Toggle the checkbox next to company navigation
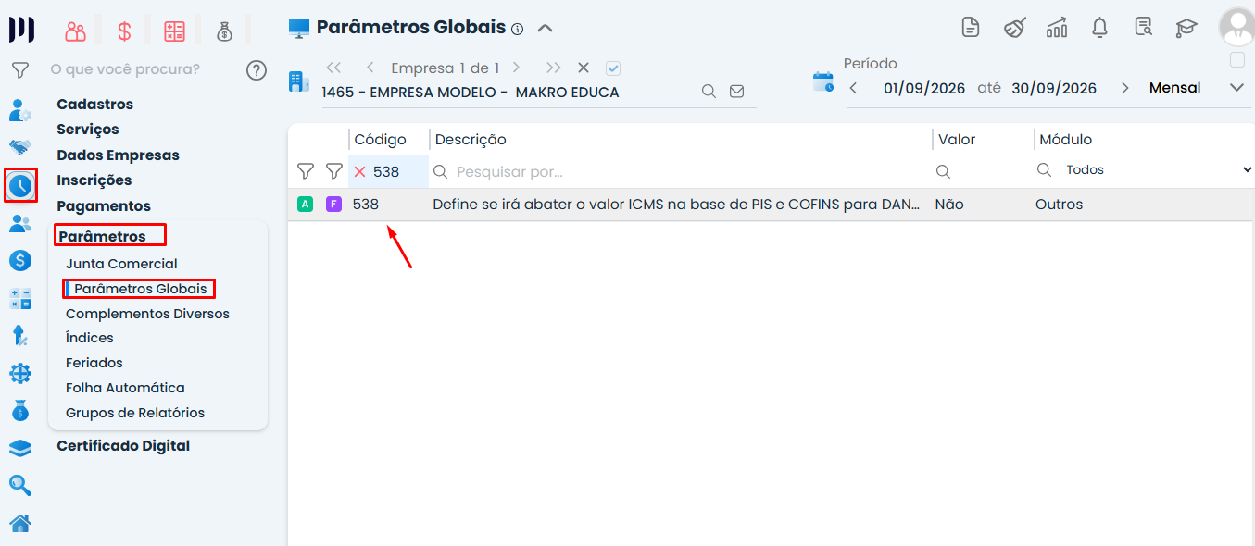 tap(612, 68)
